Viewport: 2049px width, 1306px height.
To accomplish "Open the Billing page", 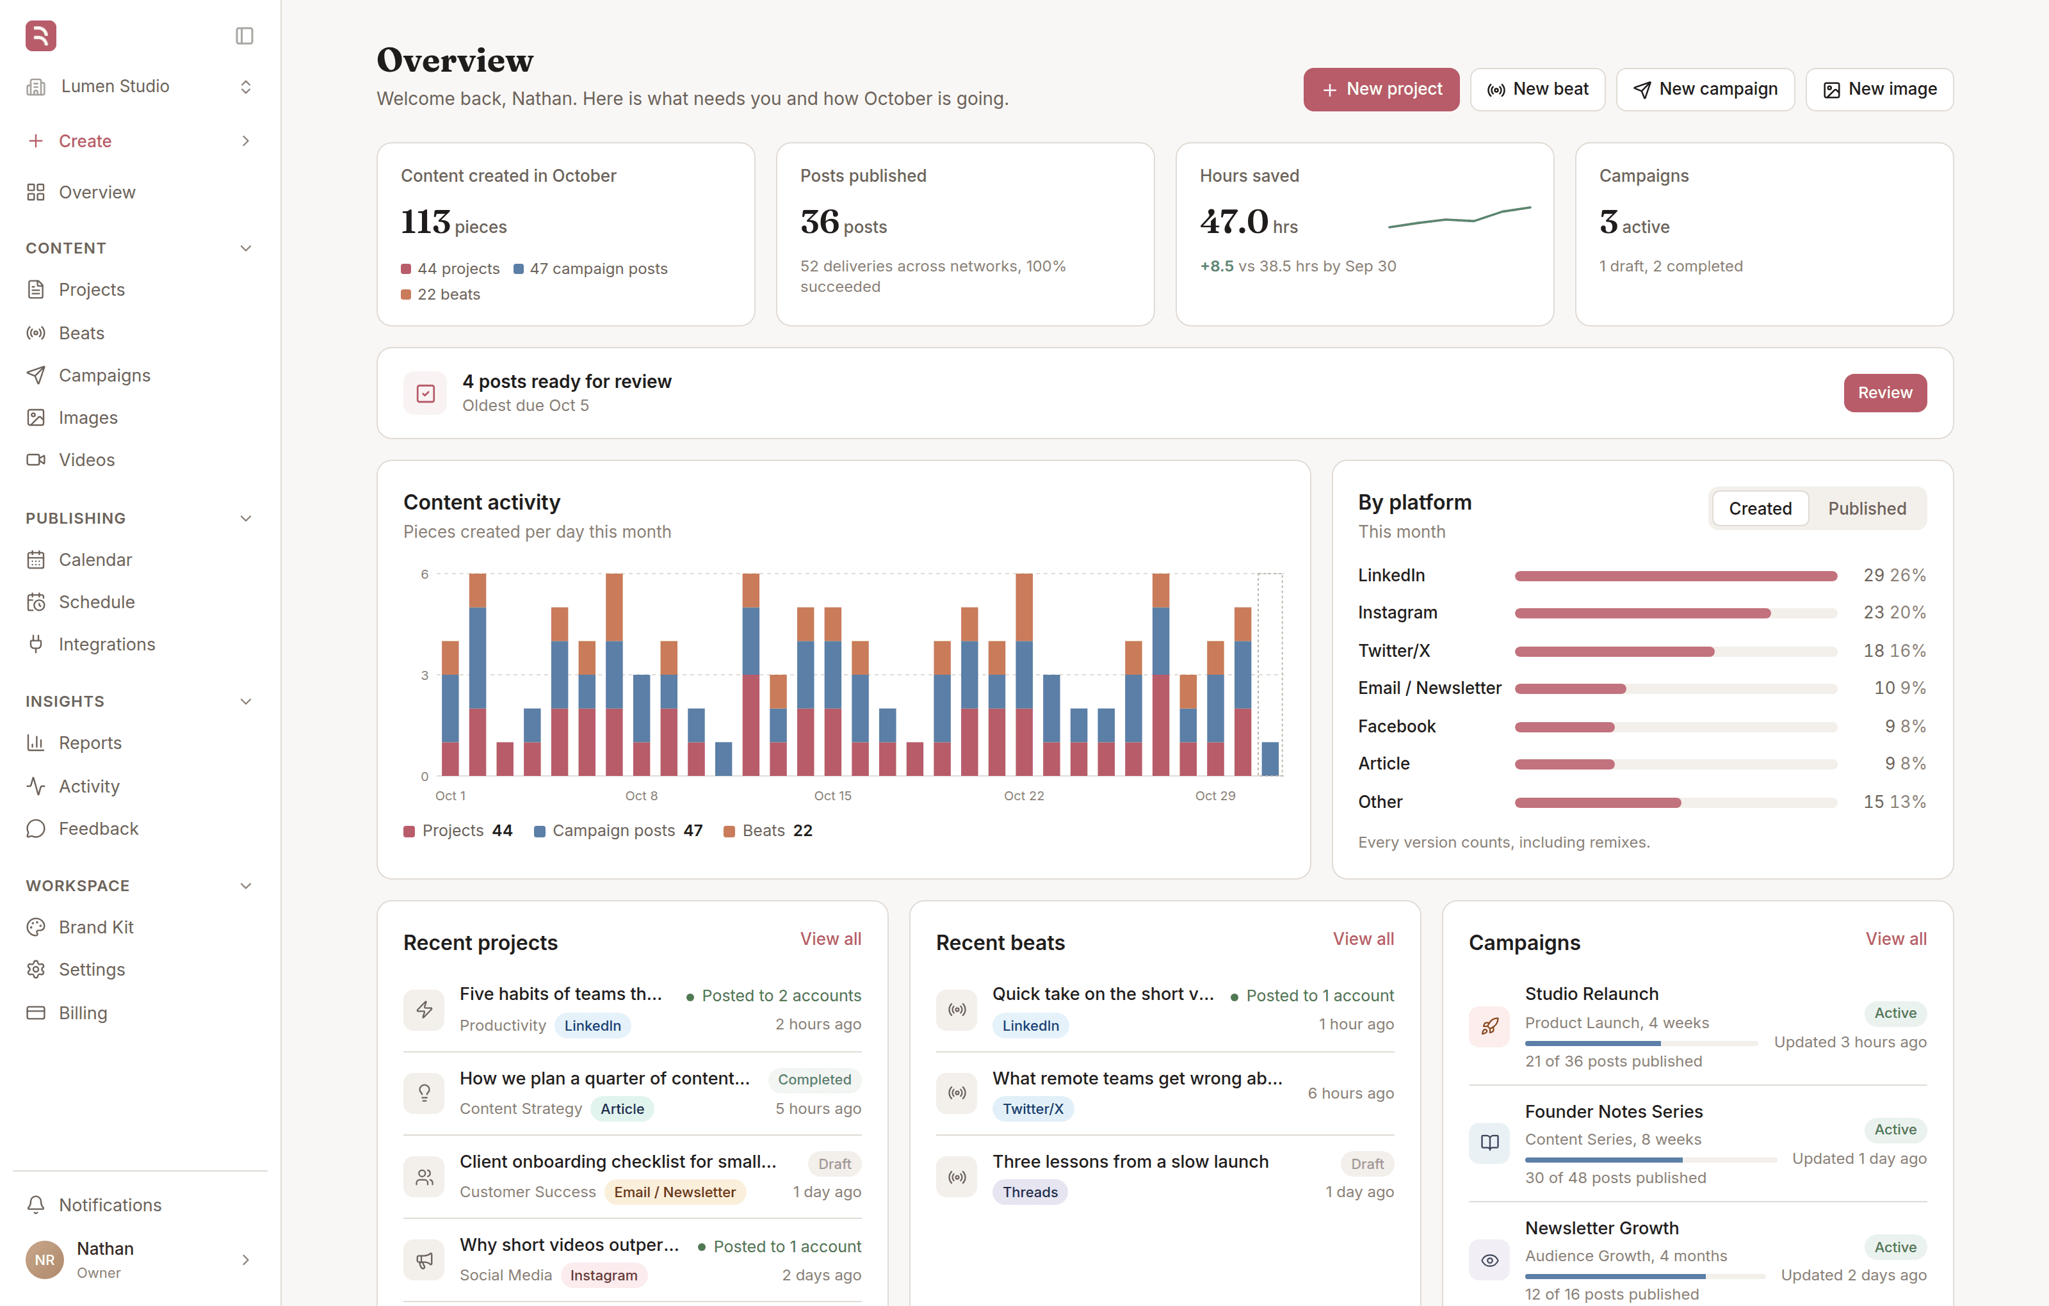I will pyautogui.click(x=140, y=1012).
